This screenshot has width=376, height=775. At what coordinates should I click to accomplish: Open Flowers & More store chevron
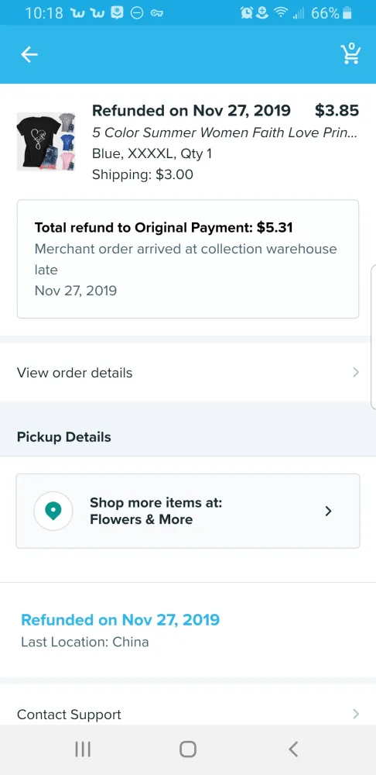click(x=329, y=511)
